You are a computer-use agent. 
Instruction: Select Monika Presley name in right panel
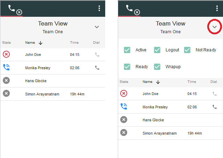(x=155, y=107)
